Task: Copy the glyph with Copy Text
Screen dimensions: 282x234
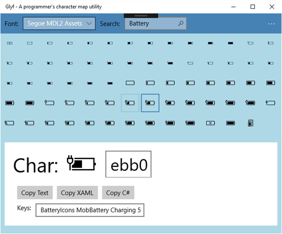Action: pos(35,193)
